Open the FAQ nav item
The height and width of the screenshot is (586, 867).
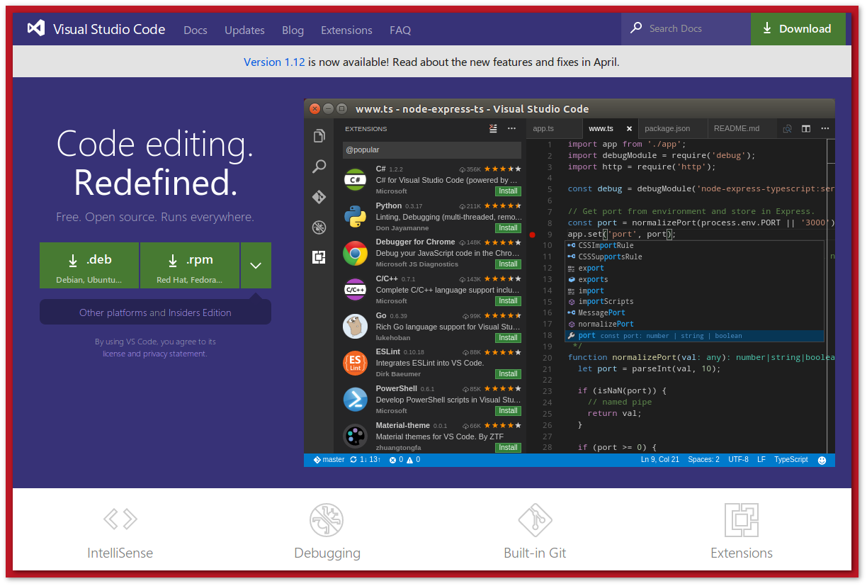tap(400, 30)
